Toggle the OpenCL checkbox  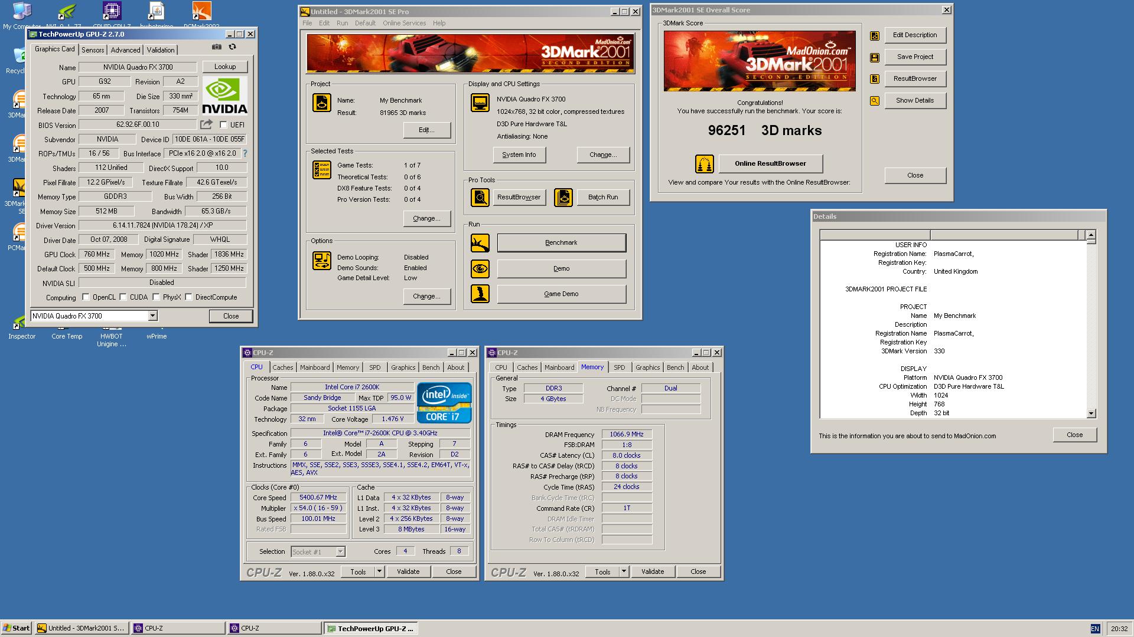point(86,297)
